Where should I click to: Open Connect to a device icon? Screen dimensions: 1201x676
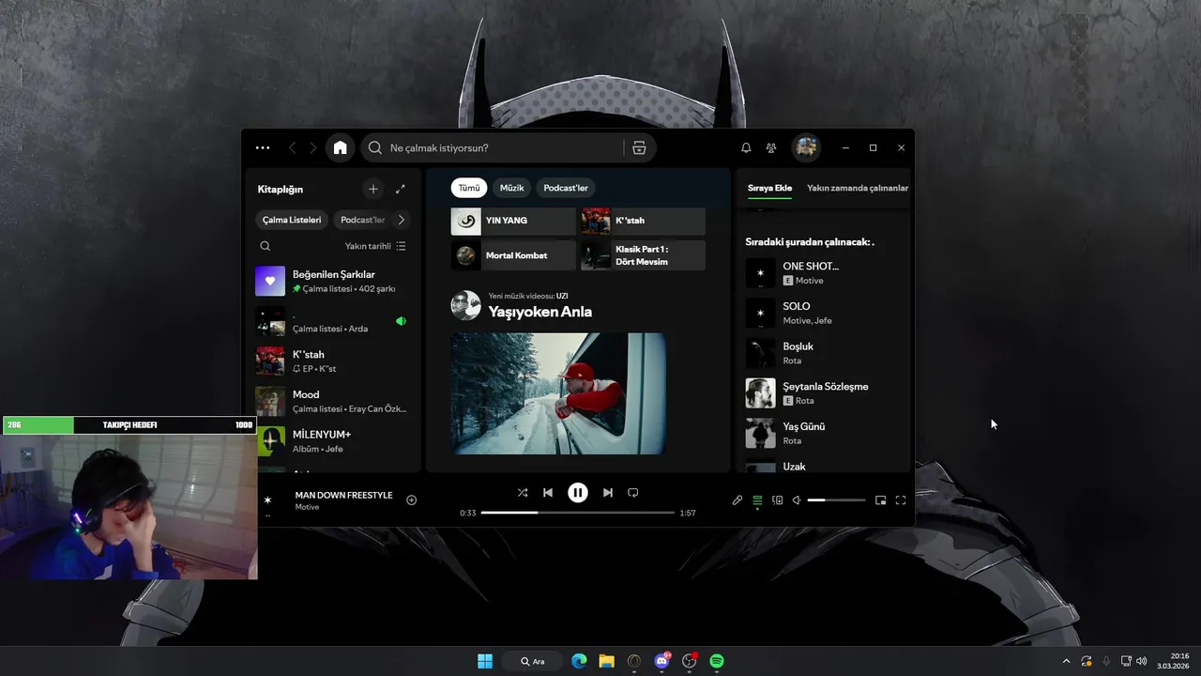coord(777,500)
